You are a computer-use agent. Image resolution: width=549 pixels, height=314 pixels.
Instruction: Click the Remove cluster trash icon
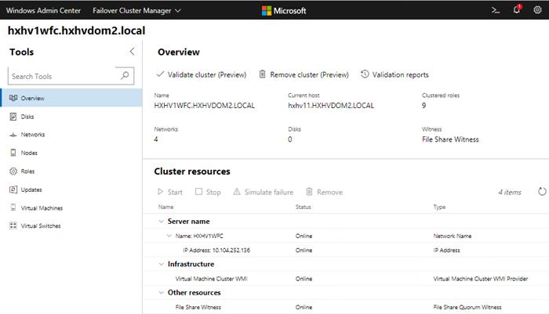pyautogui.click(x=262, y=74)
